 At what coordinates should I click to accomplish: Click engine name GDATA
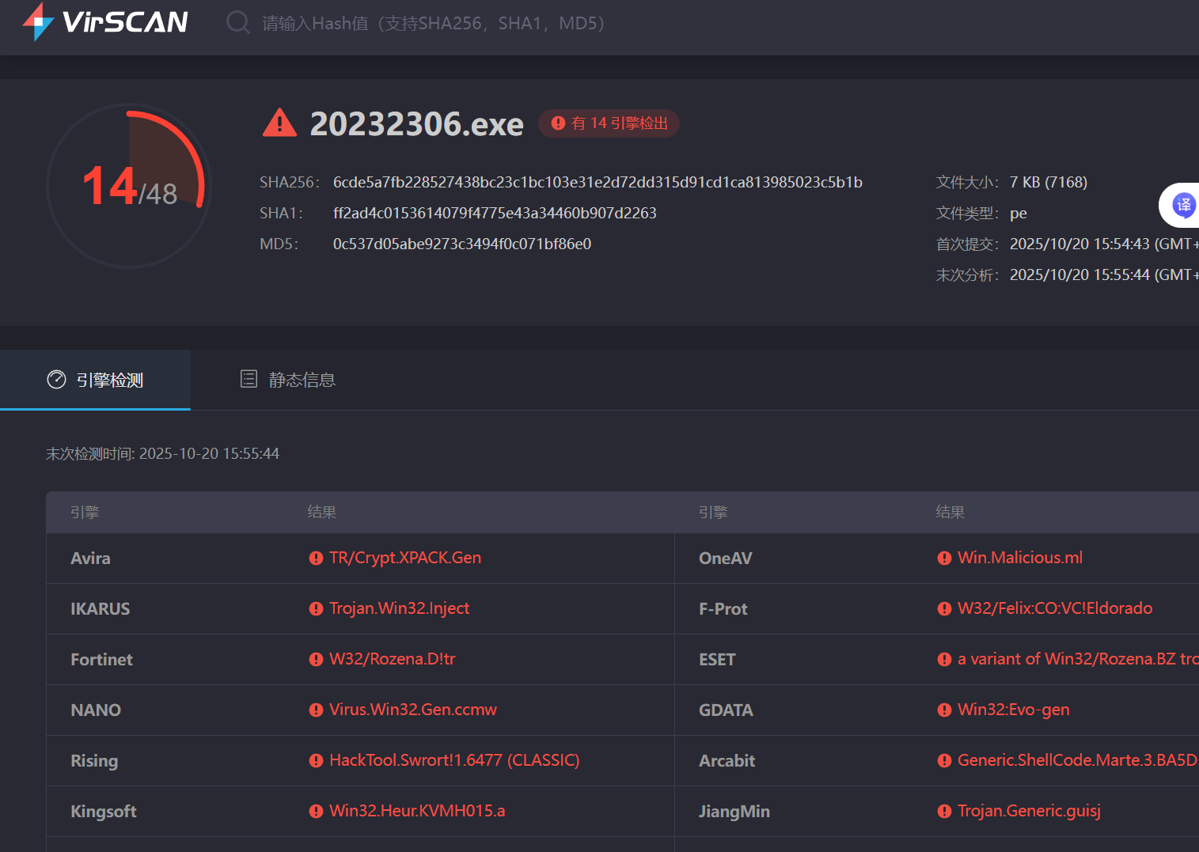[x=726, y=710]
